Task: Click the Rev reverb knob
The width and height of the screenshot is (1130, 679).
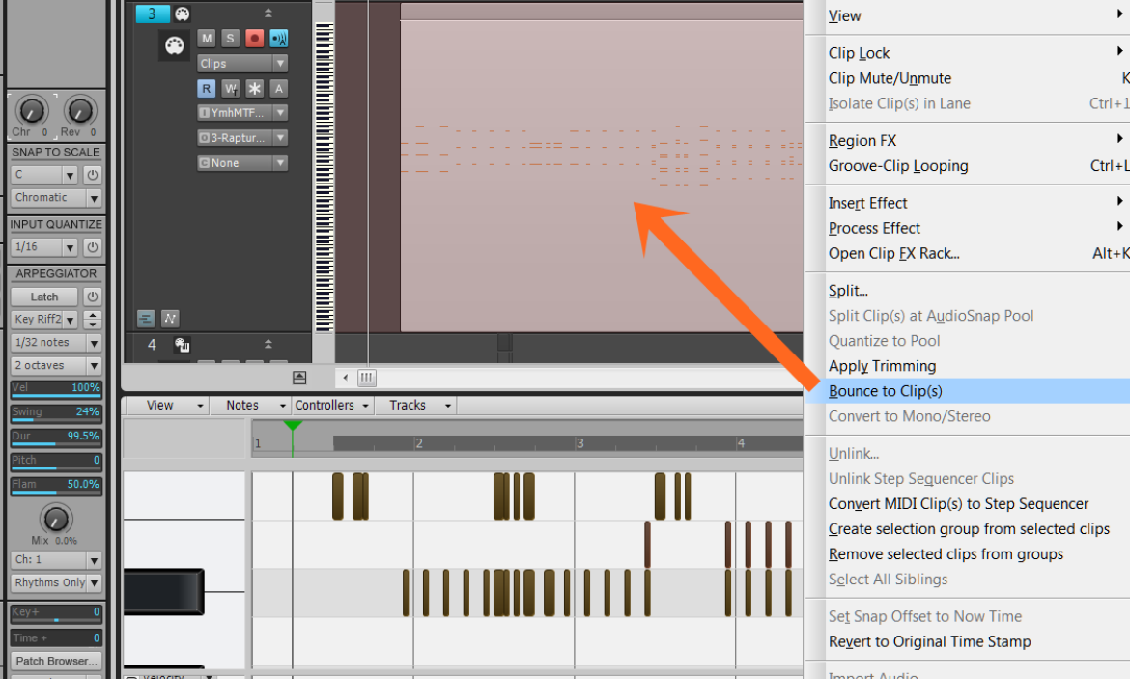Action: (x=80, y=110)
